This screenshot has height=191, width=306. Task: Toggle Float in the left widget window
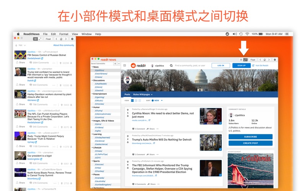[x=48, y=39]
